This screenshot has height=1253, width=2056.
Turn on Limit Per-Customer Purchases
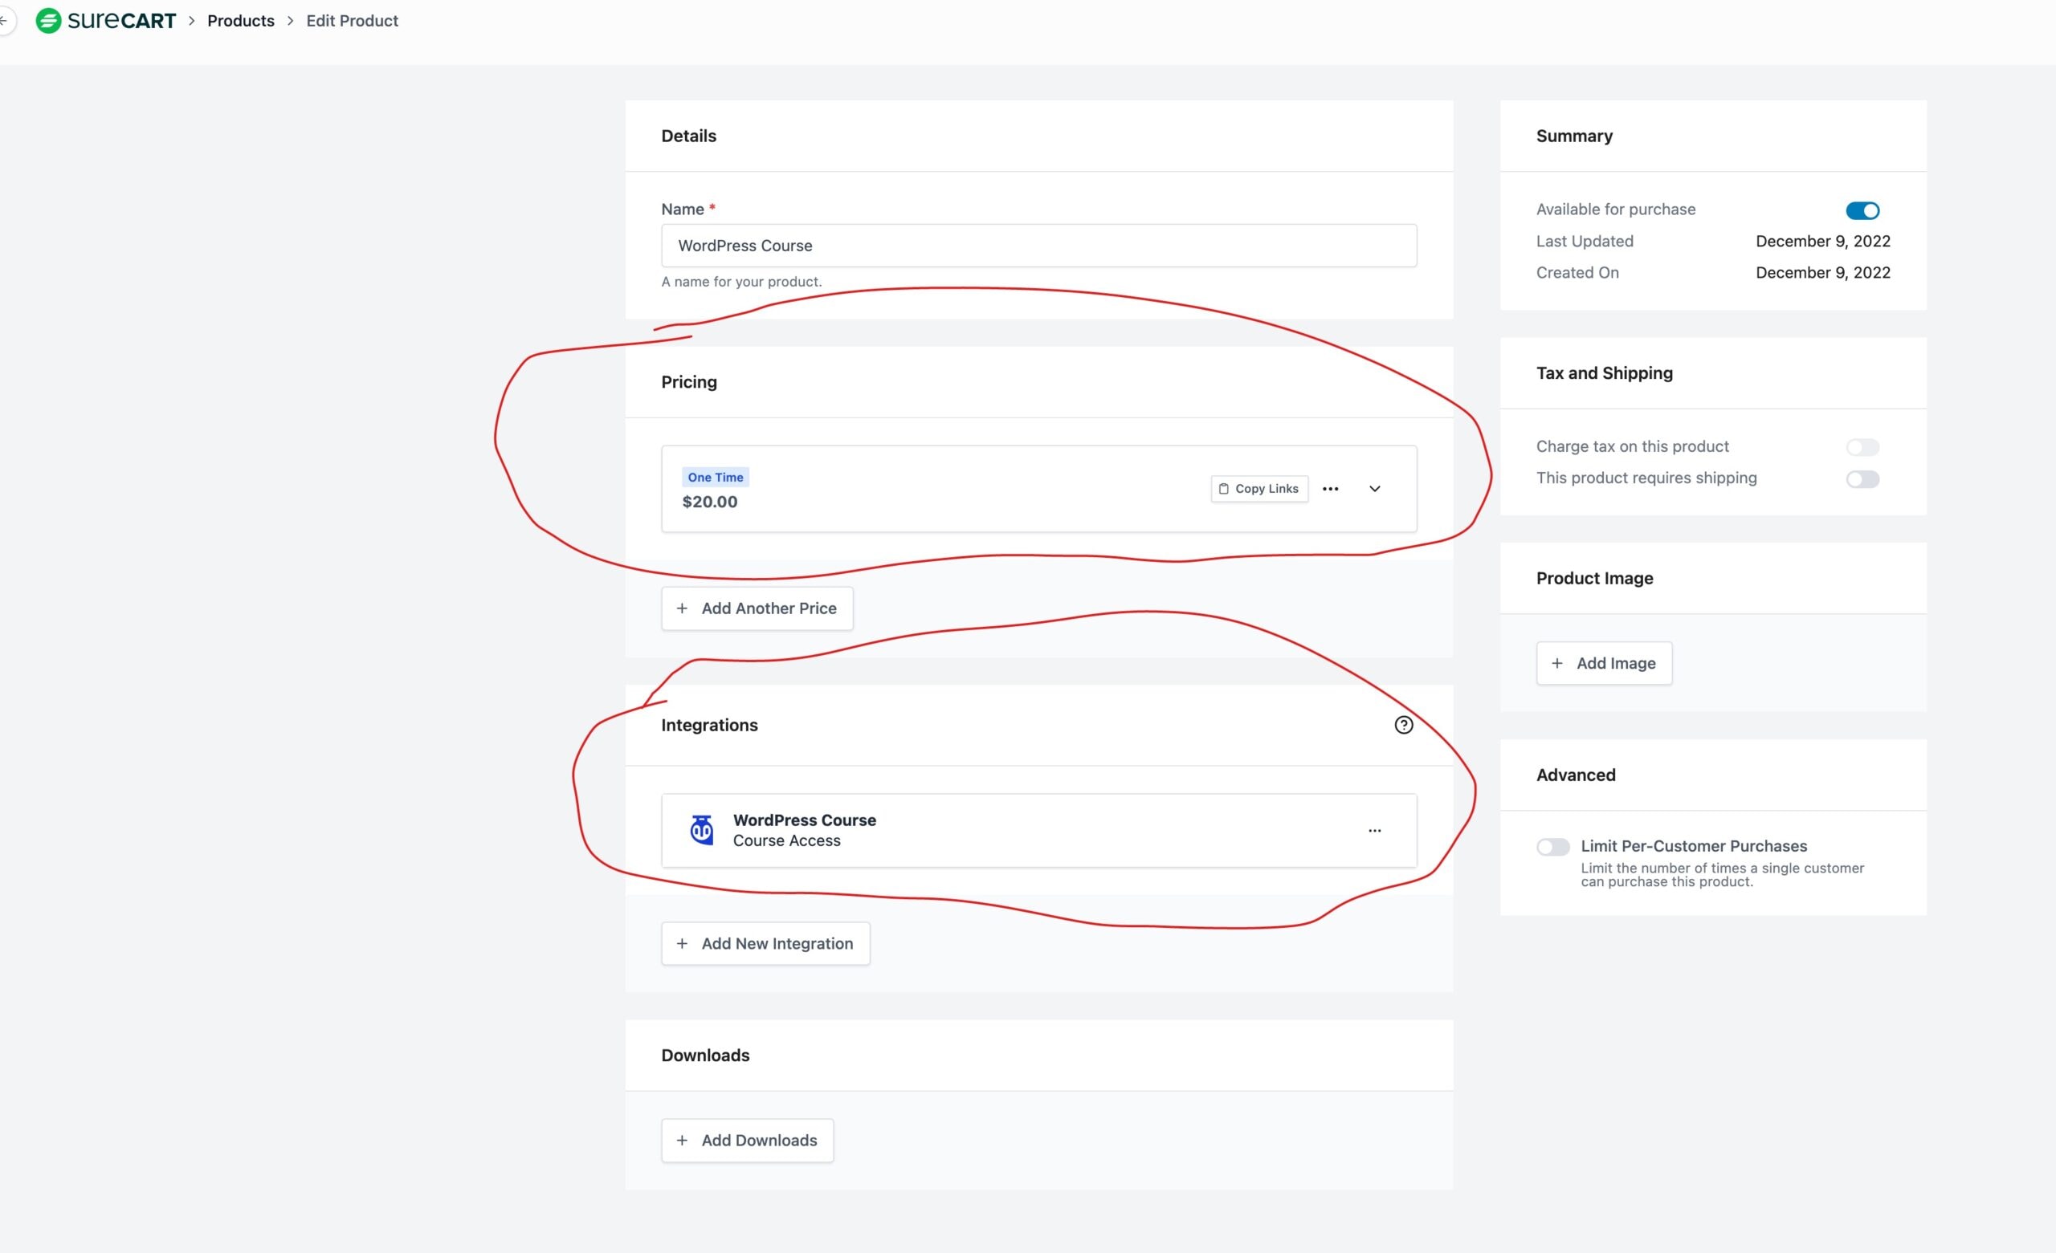1553,848
